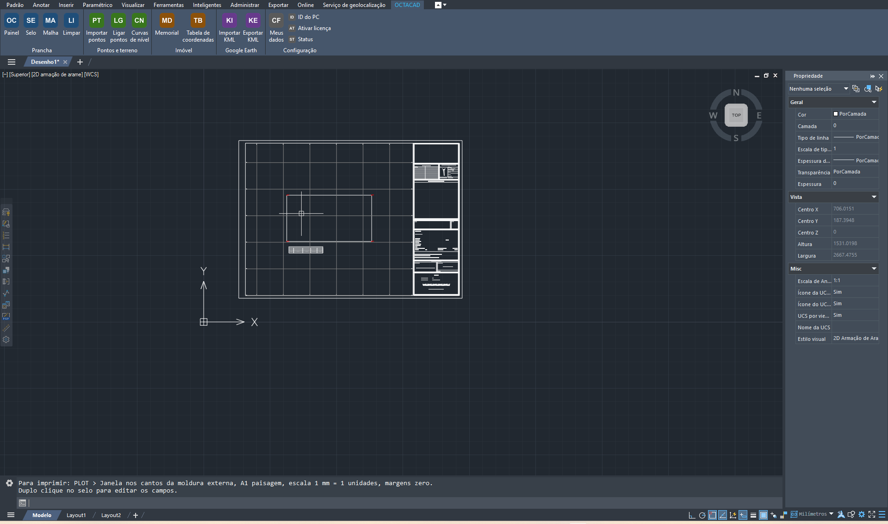Toggle lineweight display in status bar
Image resolution: width=888 pixels, height=524 pixels.
753,515
